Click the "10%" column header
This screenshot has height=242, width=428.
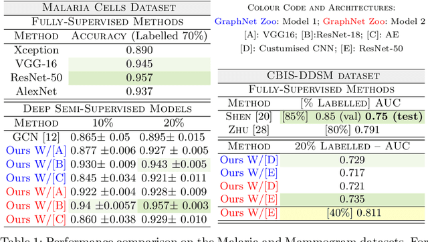point(102,123)
